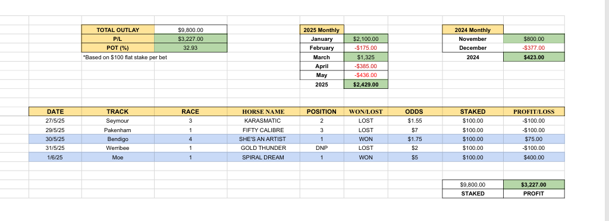Click the 2025 total $2,429.00 cell
The height and width of the screenshot is (221, 609).
click(x=366, y=84)
